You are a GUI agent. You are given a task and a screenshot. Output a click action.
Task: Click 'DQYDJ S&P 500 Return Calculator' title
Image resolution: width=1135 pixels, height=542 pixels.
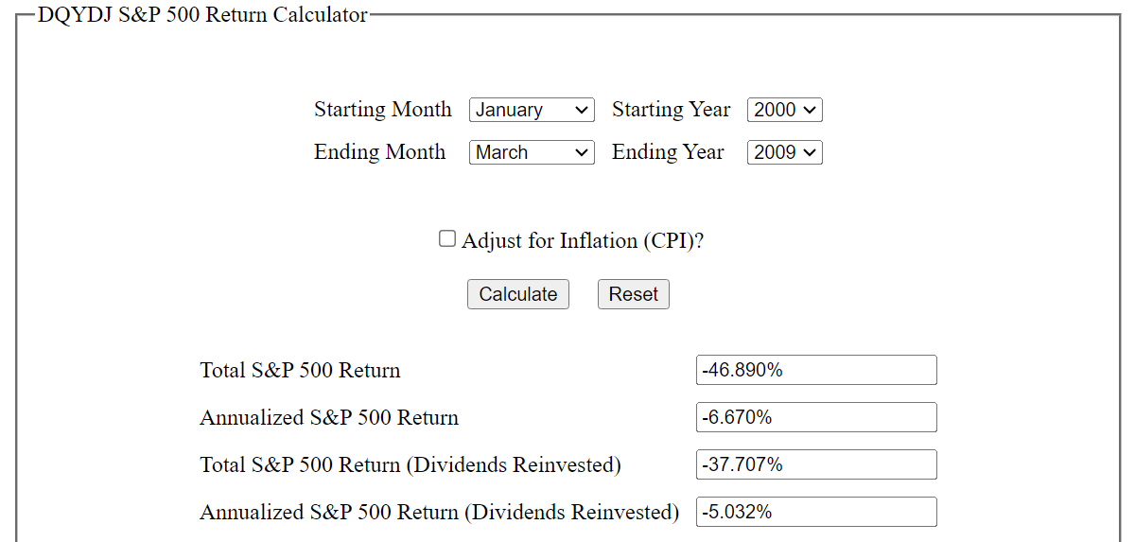202,15
